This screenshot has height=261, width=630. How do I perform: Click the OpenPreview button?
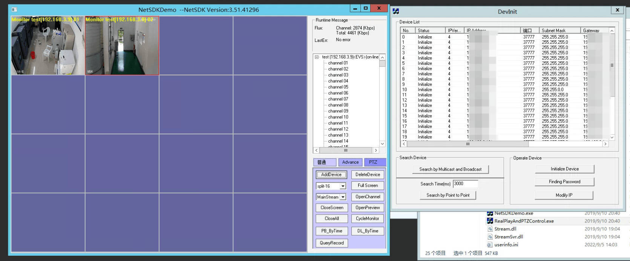[x=368, y=207]
